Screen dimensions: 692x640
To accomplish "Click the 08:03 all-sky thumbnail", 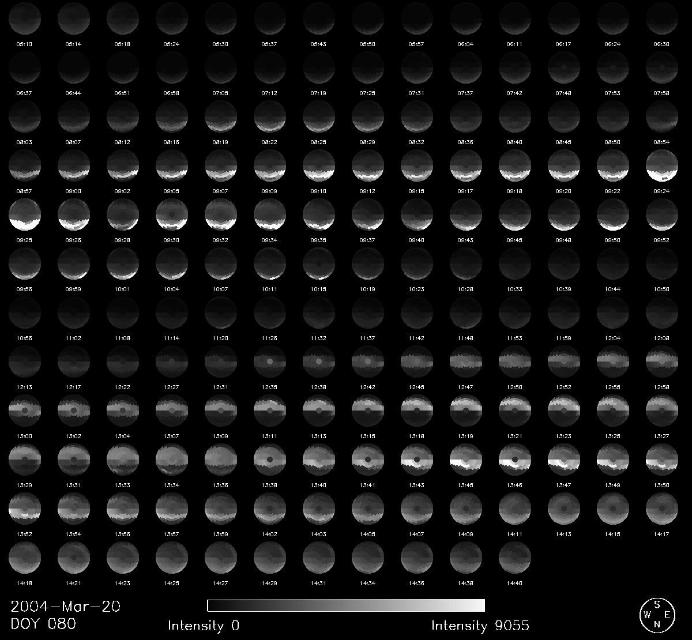I will (x=25, y=116).
